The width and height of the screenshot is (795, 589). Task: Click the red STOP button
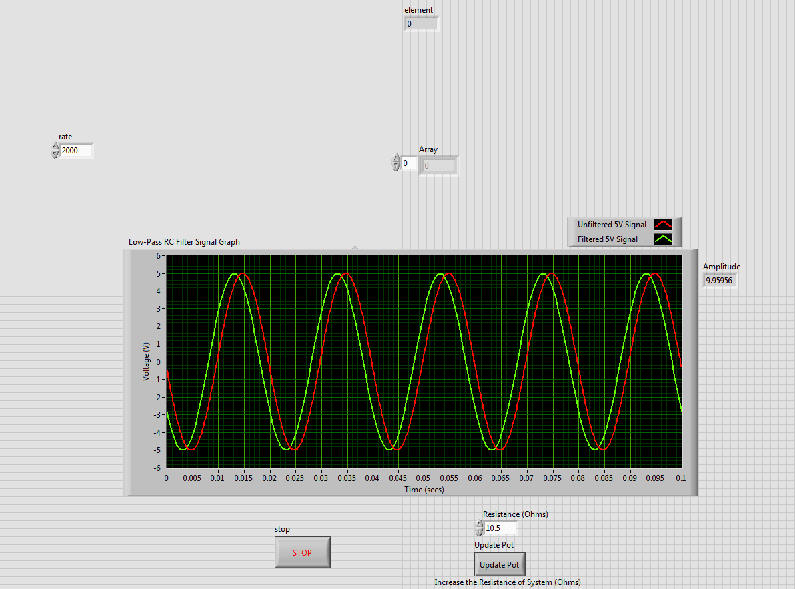tap(302, 552)
